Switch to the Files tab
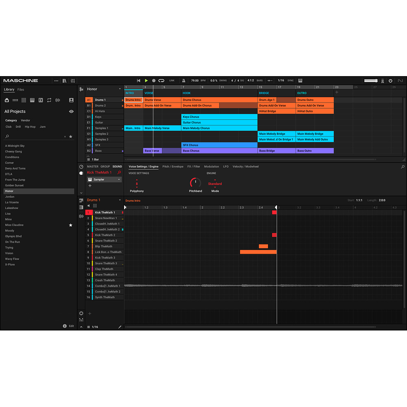 click(x=21, y=89)
